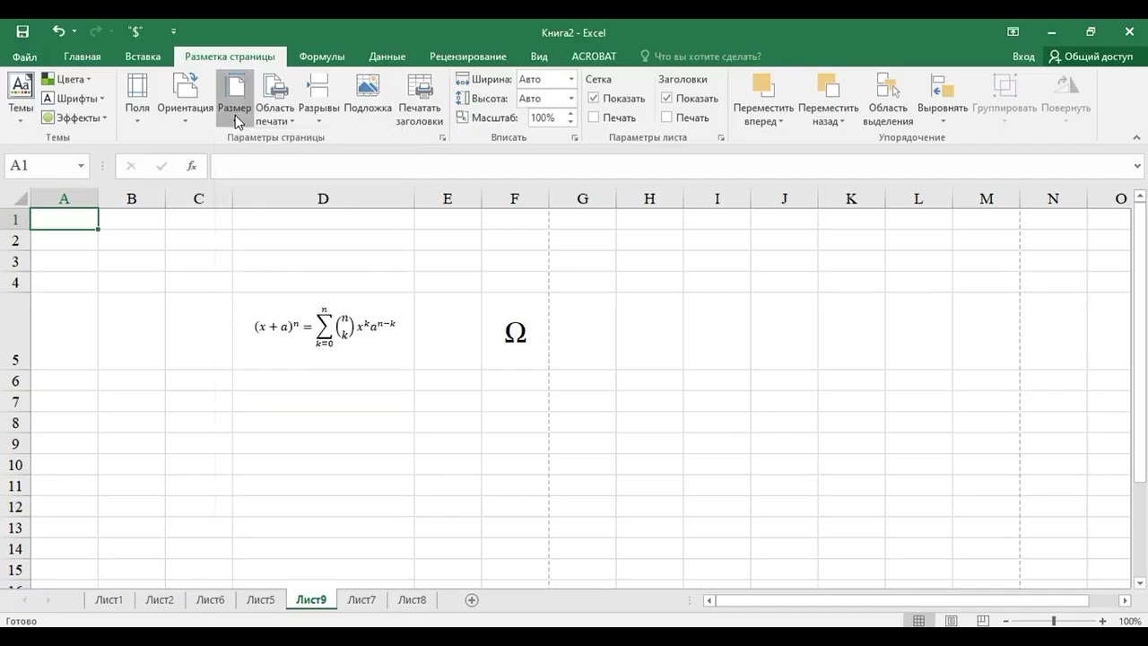Click the Подложка background button

[x=368, y=94]
